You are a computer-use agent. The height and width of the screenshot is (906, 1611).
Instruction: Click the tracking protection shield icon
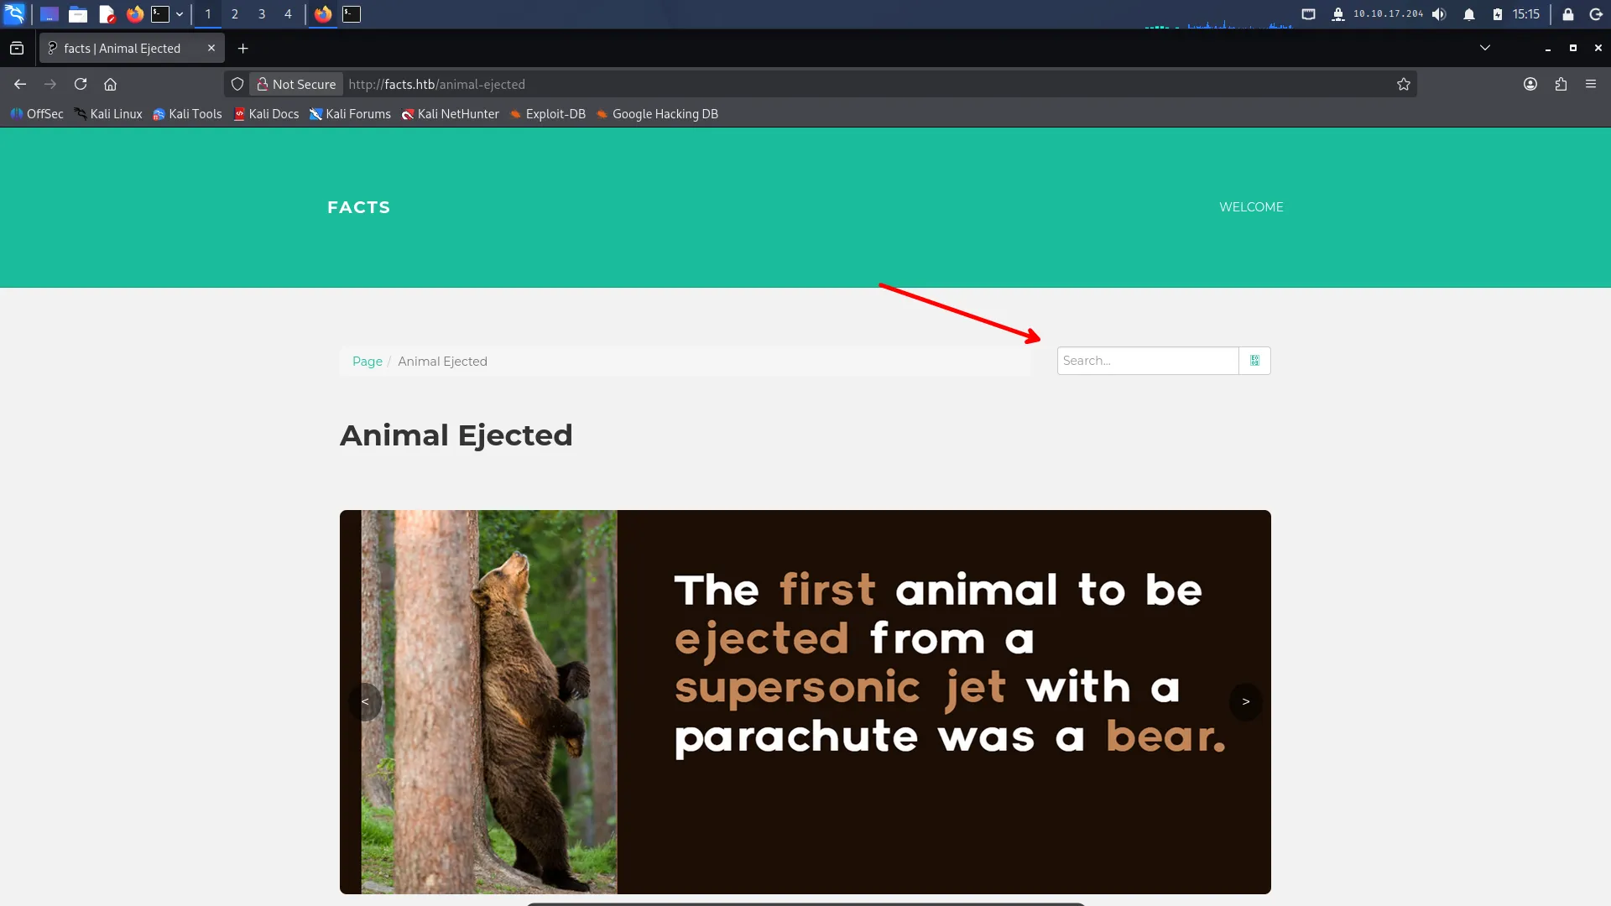tap(237, 84)
